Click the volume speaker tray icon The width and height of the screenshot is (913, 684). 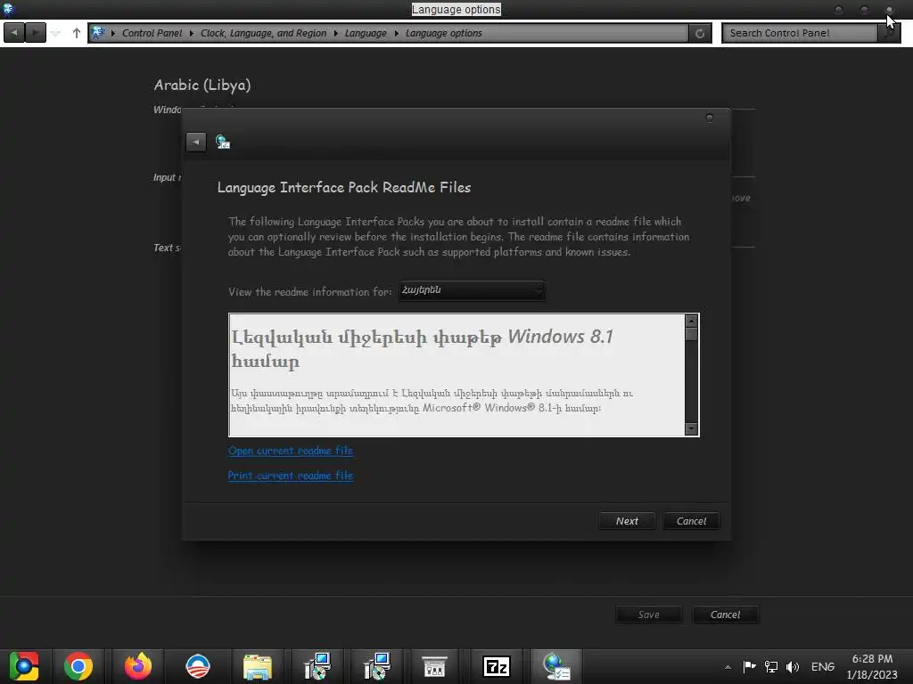click(x=792, y=666)
